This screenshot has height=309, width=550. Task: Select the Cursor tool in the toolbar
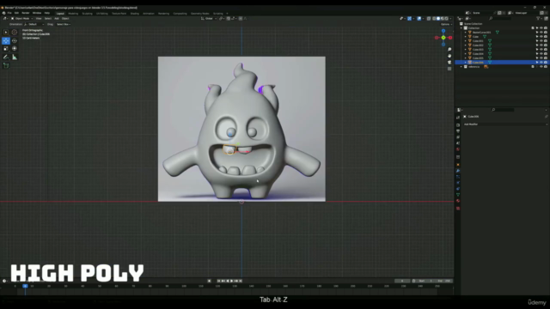pyautogui.click(x=15, y=33)
